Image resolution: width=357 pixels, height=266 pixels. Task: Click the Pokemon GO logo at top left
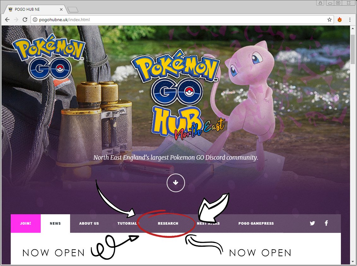coord(49,57)
